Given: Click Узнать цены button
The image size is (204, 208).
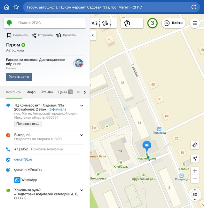Looking at the screenshot, I should [19, 77].
